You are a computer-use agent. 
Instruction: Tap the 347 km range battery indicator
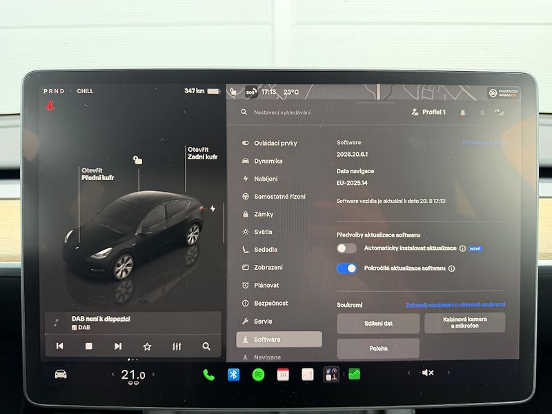coord(202,91)
